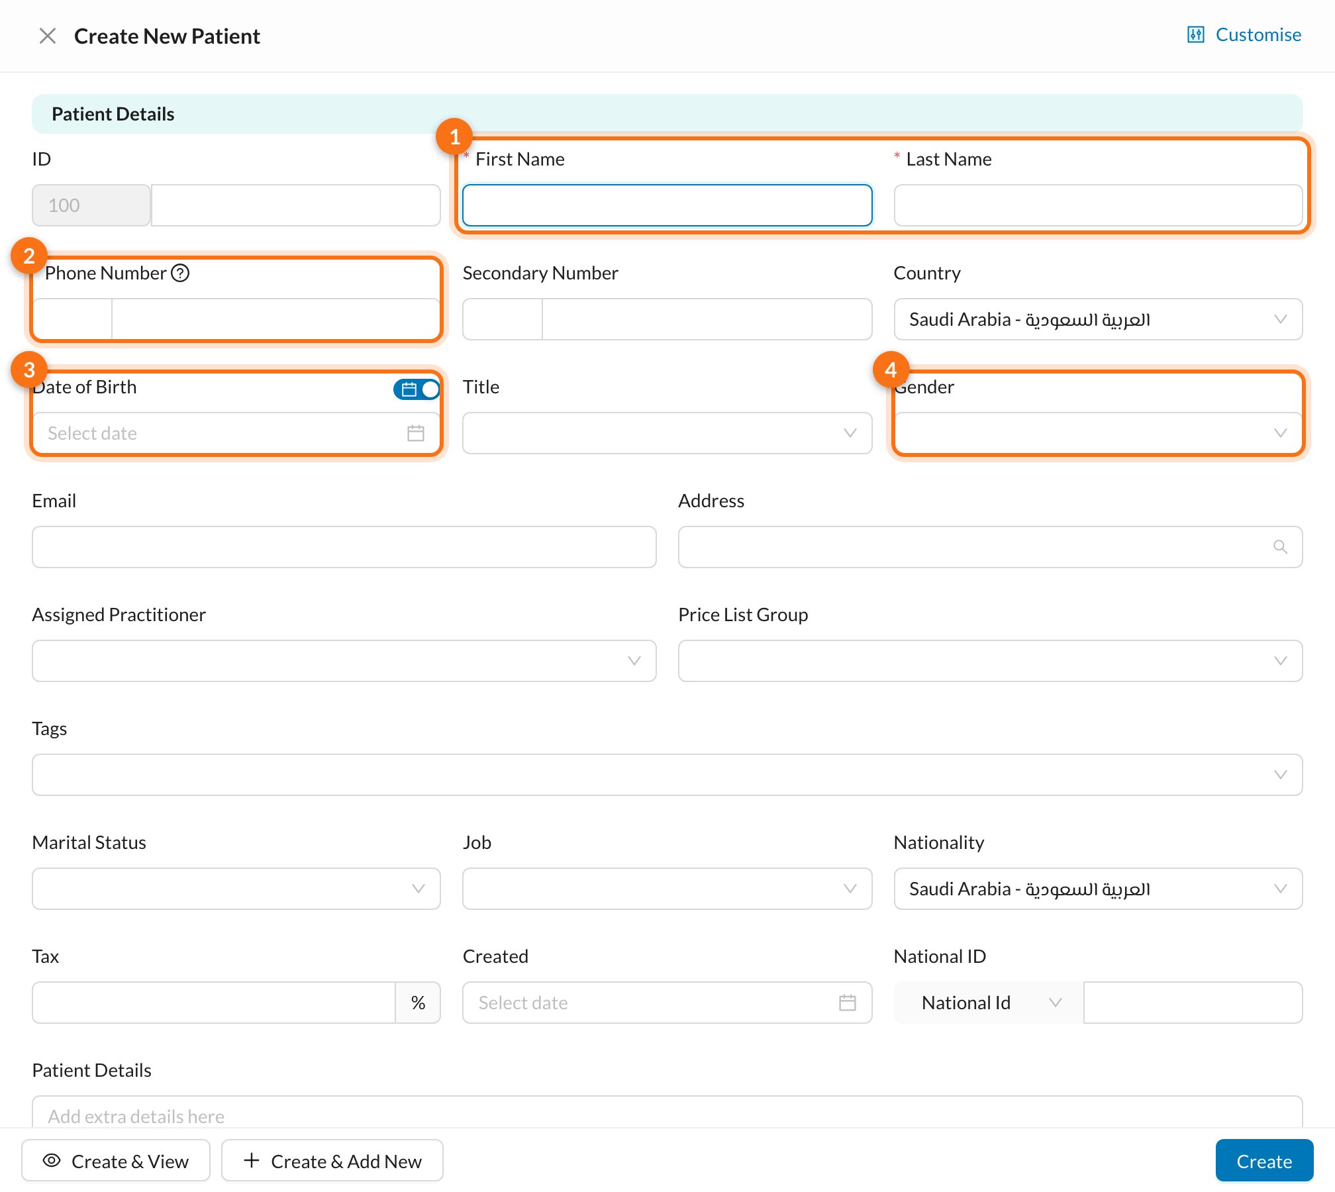This screenshot has width=1335, height=1192.
Task: Open the Assigned Practitioner dropdown
Action: (x=344, y=661)
